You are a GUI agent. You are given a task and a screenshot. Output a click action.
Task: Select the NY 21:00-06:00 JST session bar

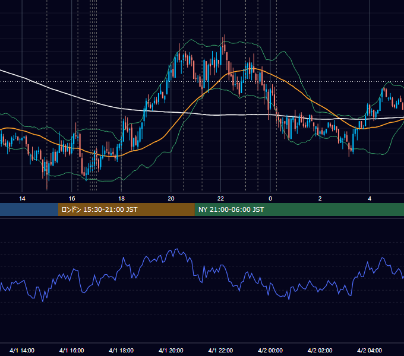pyautogui.click(x=299, y=209)
